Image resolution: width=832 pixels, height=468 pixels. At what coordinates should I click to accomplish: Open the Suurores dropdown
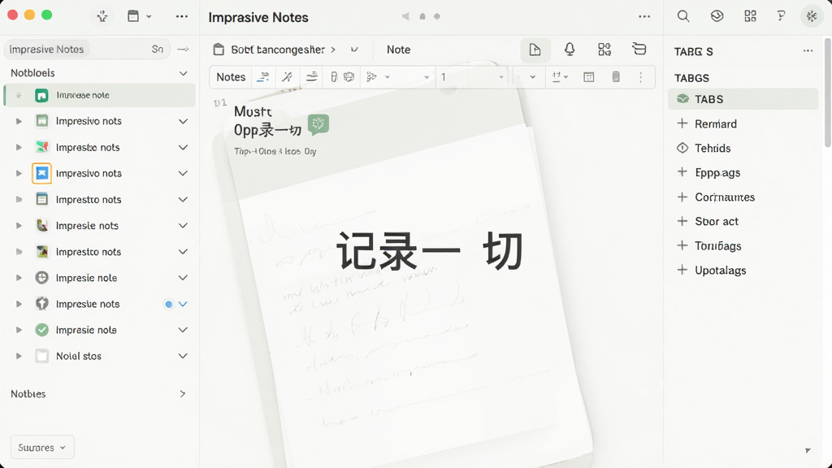click(x=42, y=448)
